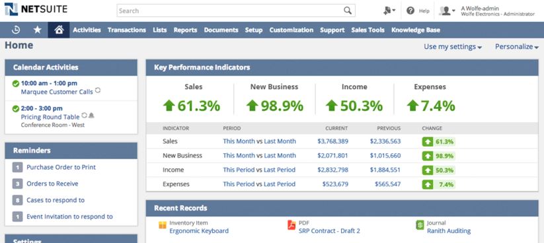Click the change arrow badge in Sales row
This screenshot has height=243, width=544.
pyautogui.click(x=428, y=141)
